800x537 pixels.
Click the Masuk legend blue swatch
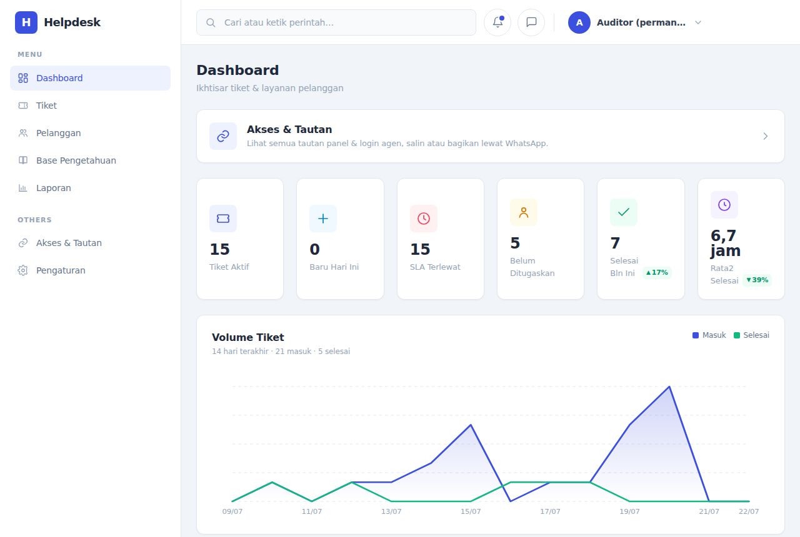pos(696,335)
